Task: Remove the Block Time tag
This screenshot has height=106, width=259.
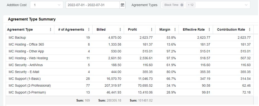Action: pyautogui.click(x=182, y=5)
